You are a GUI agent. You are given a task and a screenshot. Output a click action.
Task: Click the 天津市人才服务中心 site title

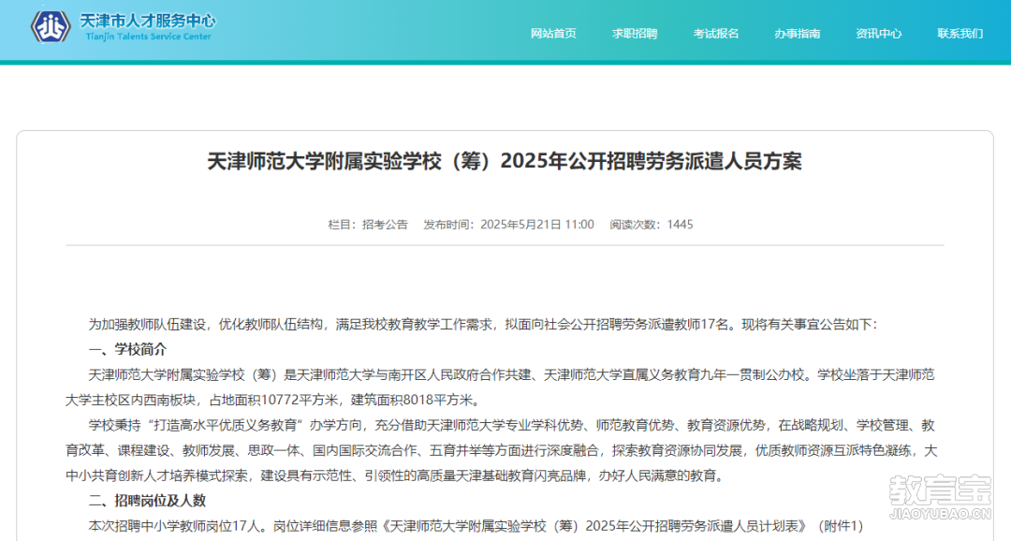click(148, 21)
